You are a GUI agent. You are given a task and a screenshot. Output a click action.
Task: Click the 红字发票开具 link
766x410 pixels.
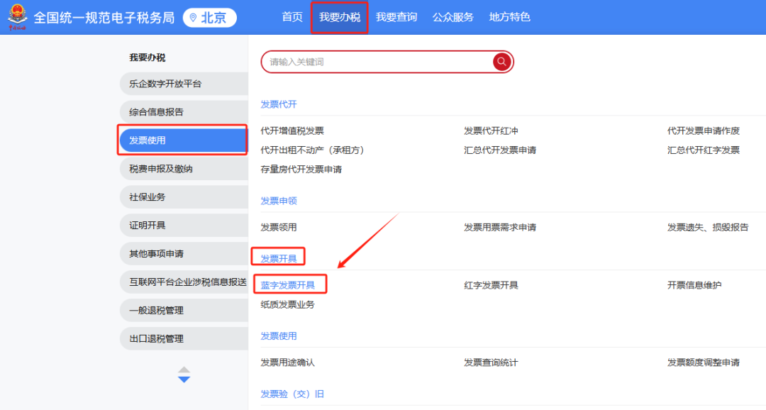pos(491,285)
